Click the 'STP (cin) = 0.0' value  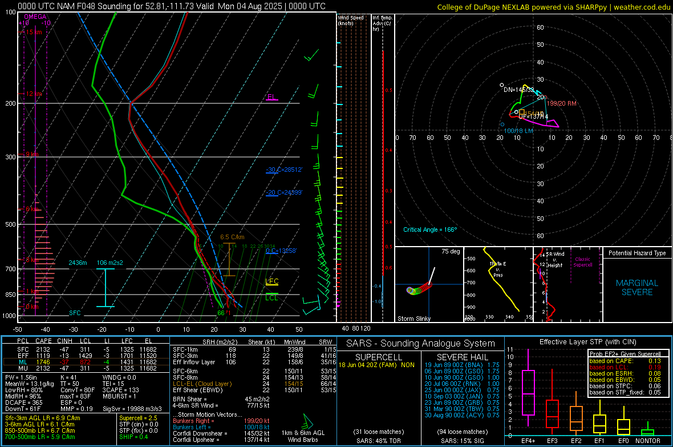coord(139,424)
